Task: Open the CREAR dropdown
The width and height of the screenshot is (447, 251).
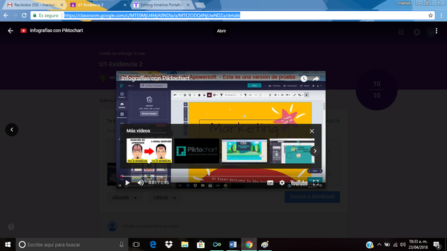Action: (165, 197)
